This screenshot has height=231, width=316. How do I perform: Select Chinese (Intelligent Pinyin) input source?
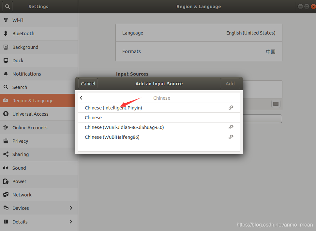tap(159, 108)
